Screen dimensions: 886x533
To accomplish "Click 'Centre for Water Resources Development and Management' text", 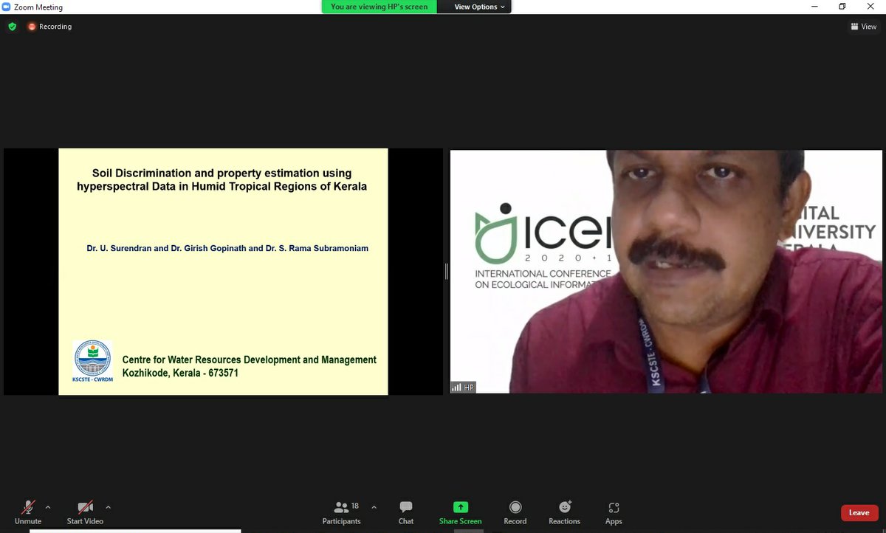I will tap(250, 360).
